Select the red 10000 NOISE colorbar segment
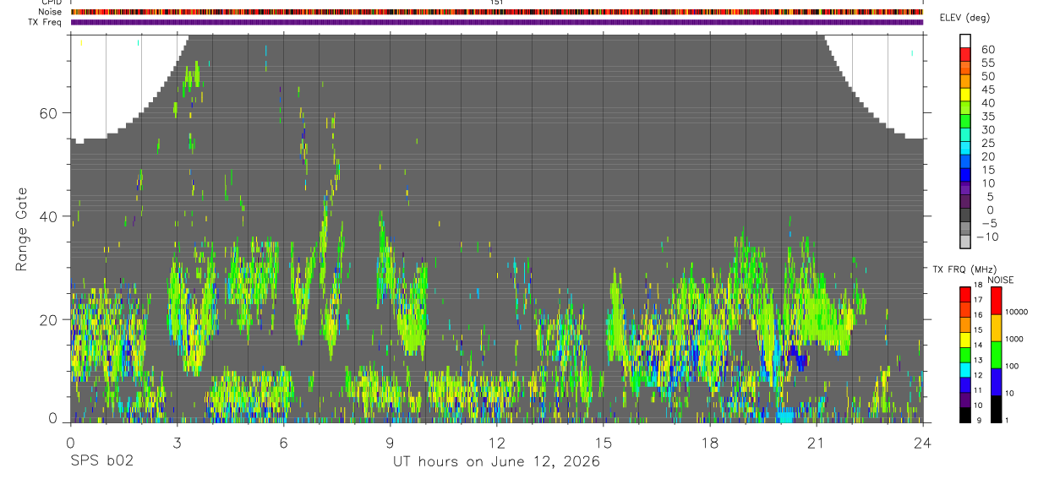Image resolution: width=1038 pixels, height=479 pixels. tap(996, 301)
